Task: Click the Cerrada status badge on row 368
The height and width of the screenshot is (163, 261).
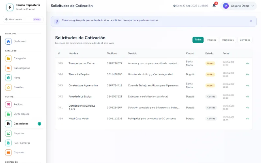Action: click(x=211, y=119)
